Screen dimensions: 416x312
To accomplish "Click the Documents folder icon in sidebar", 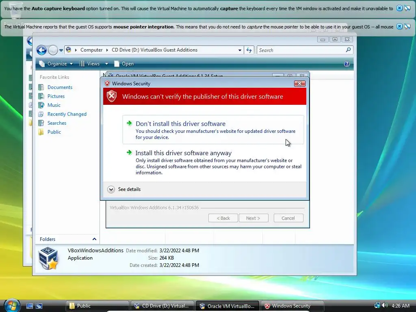I will (41, 87).
